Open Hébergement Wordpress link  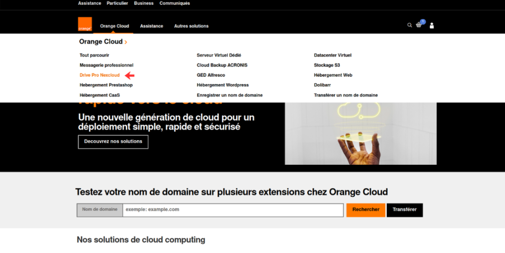coord(223,85)
